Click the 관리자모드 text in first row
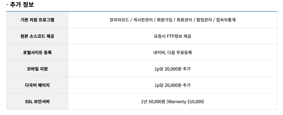The width and height of the screenshot is (283, 115). coord(119,20)
